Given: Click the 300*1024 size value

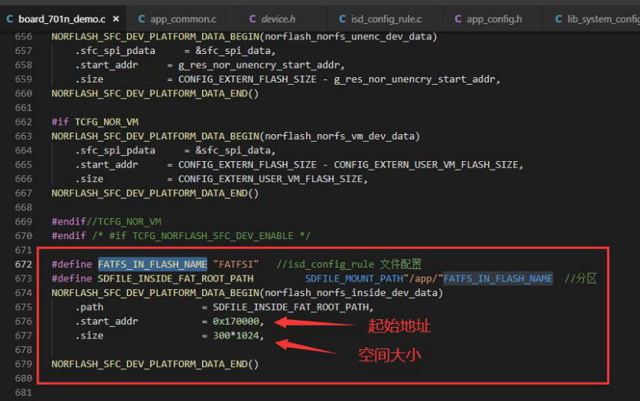Looking at the screenshot, I should pyautogui.click(x=236, y=335).
